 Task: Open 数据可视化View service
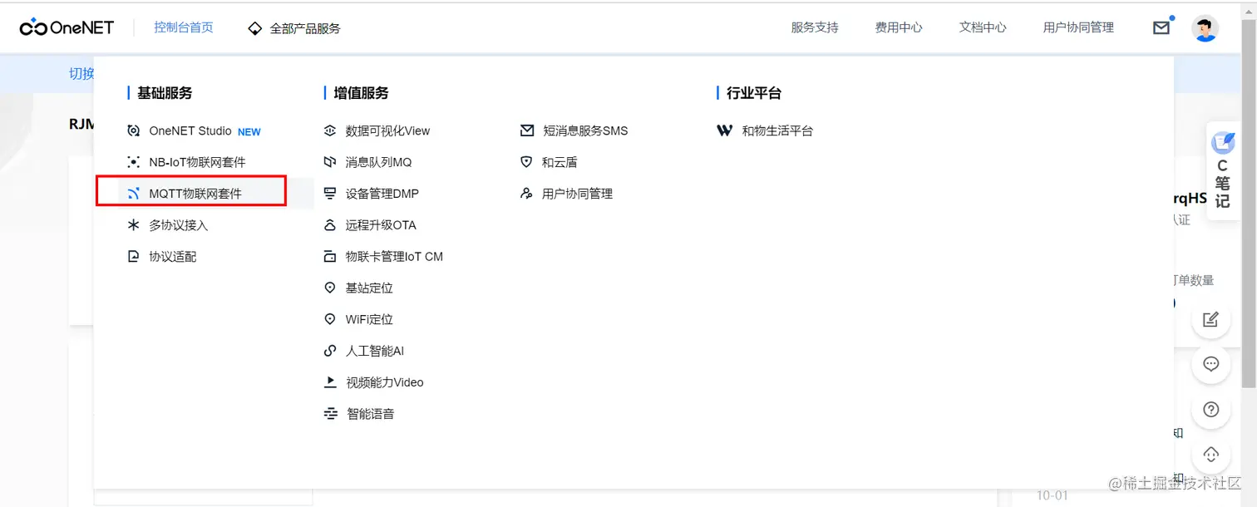(x=387, y=130)
